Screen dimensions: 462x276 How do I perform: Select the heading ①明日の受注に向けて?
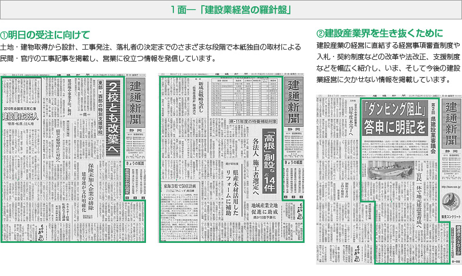[45, 35]
